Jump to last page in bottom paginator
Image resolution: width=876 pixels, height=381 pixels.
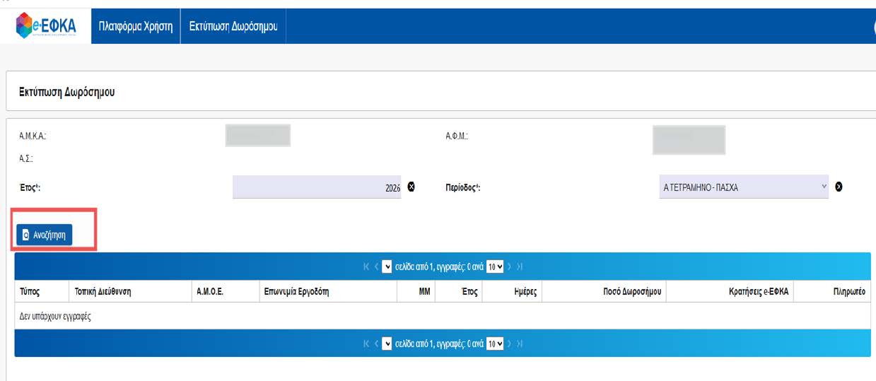[520, 344]
